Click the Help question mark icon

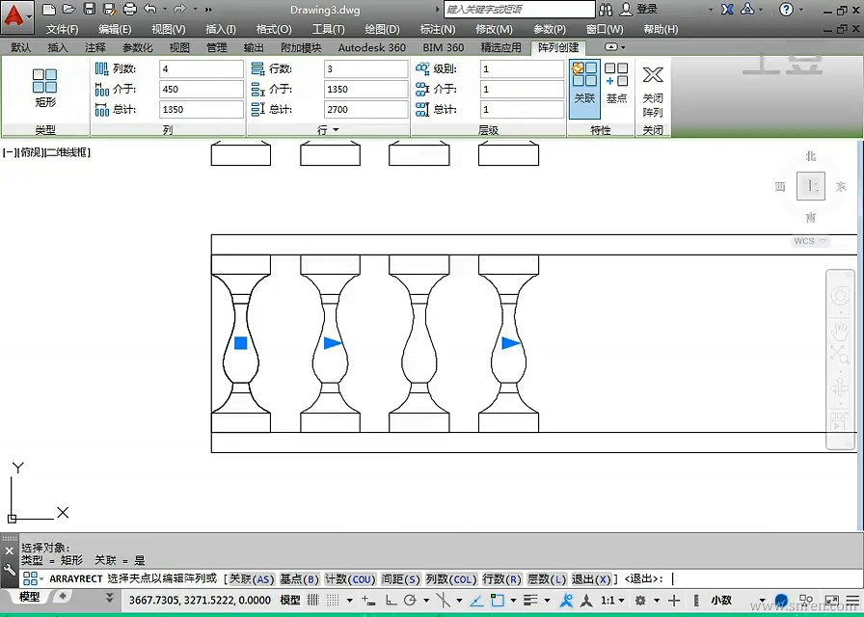pyautogui.click(x=786, y=10)
